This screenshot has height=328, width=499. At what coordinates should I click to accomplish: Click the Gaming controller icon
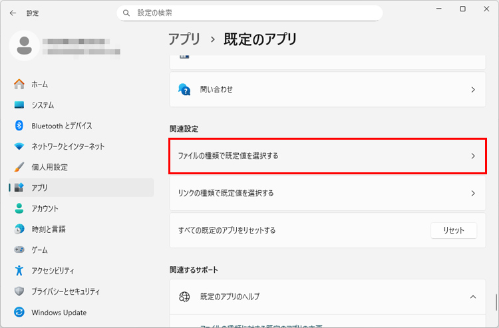[x=19, y=249]
